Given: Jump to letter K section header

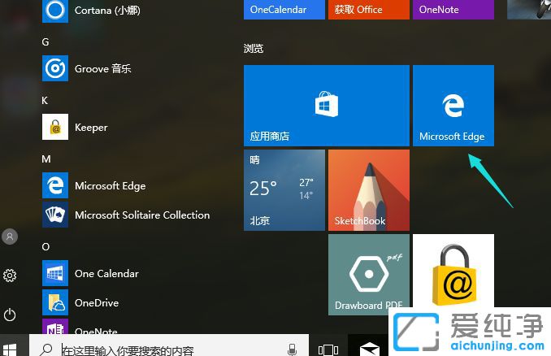Looking at the screenshot, I should [45, 101].
